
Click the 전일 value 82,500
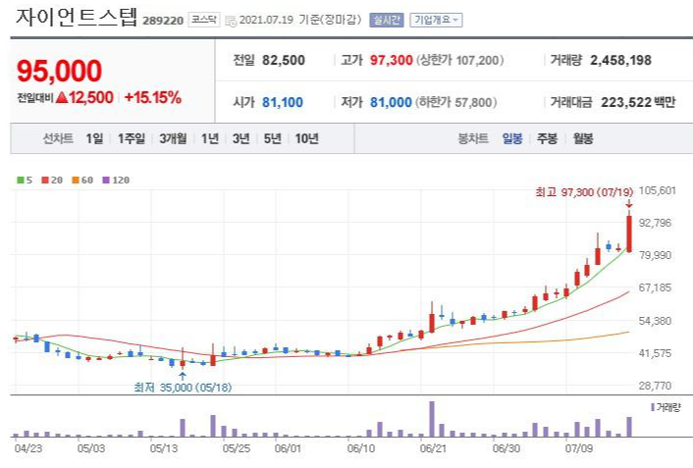coord(284,60)
